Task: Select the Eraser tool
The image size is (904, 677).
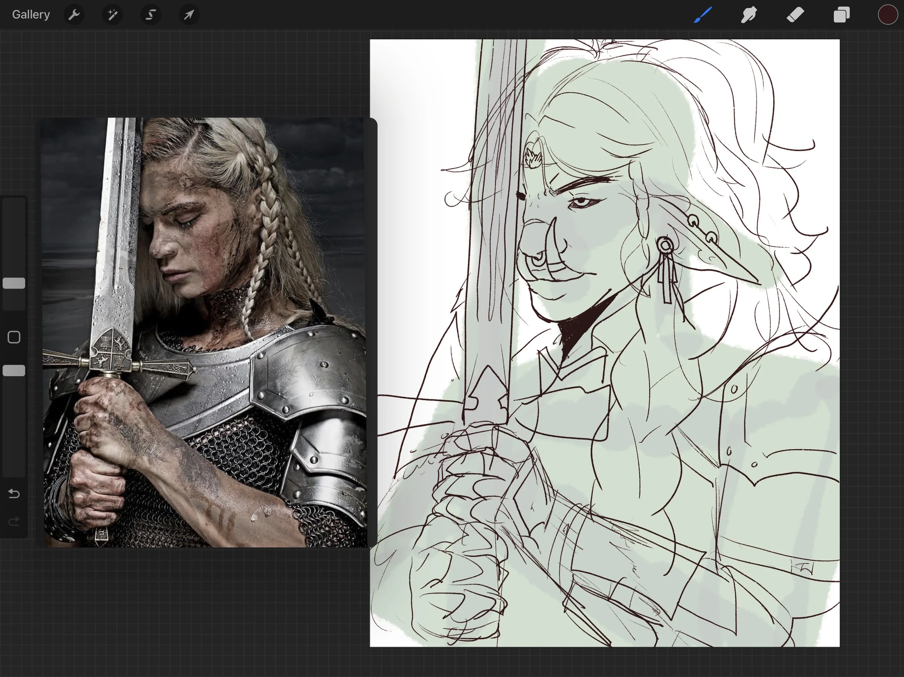Action: (795, 15)
